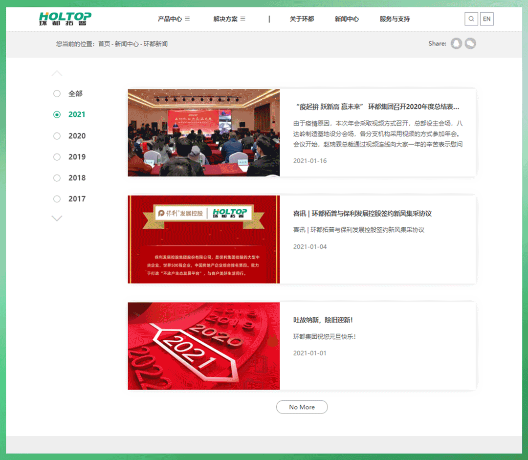This screenshot has width=528, height=460.
Task: Click summary text 环都集团祝您元旦快乐！
Action: 324,336
